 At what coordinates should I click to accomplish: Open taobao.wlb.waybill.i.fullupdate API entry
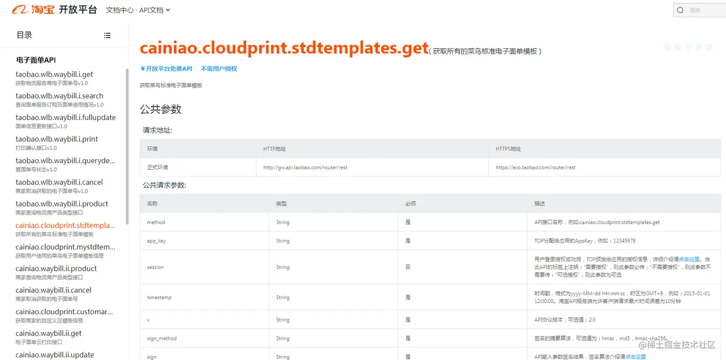tap(65, 117)
